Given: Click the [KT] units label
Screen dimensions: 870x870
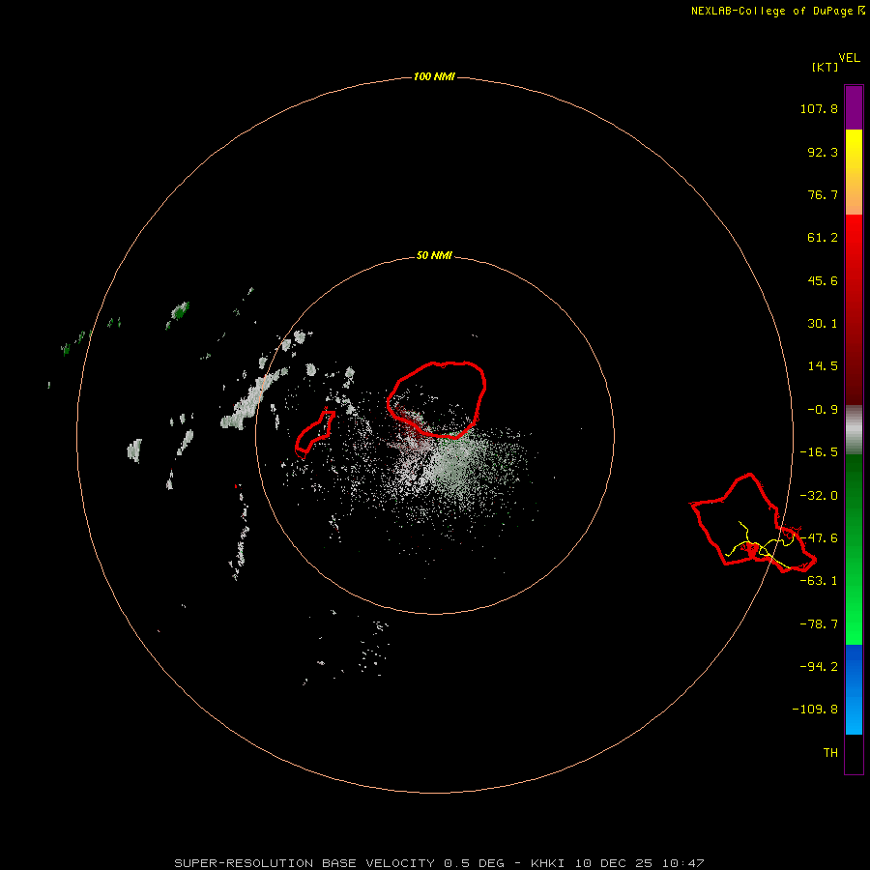Looking at the screenshot, I should pyautogui.click(x=826, y=67).
